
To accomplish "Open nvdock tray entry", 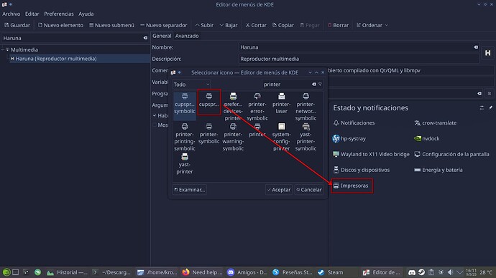I will pyautogui.click(x=427, y=138).
